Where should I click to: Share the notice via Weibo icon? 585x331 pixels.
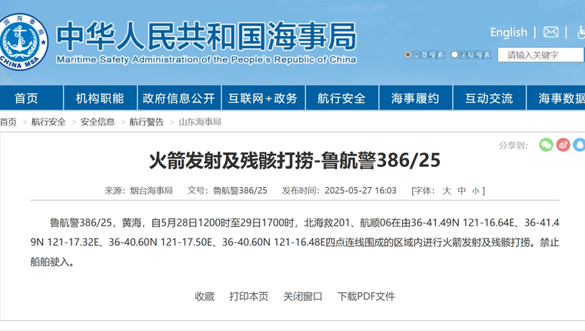tap(563, 145)
